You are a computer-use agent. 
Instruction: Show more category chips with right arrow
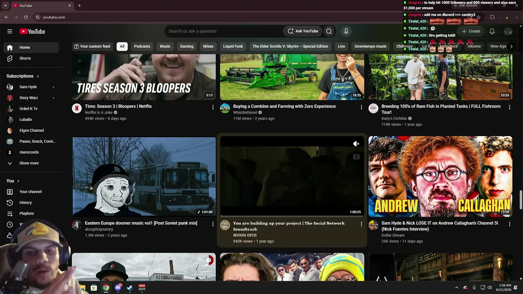click(511, 47)
